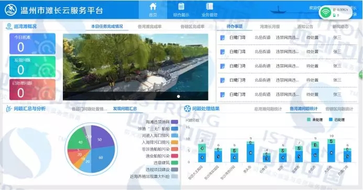
Task: Click the 问题处理结果 section icon
Action: click(188, 108)
